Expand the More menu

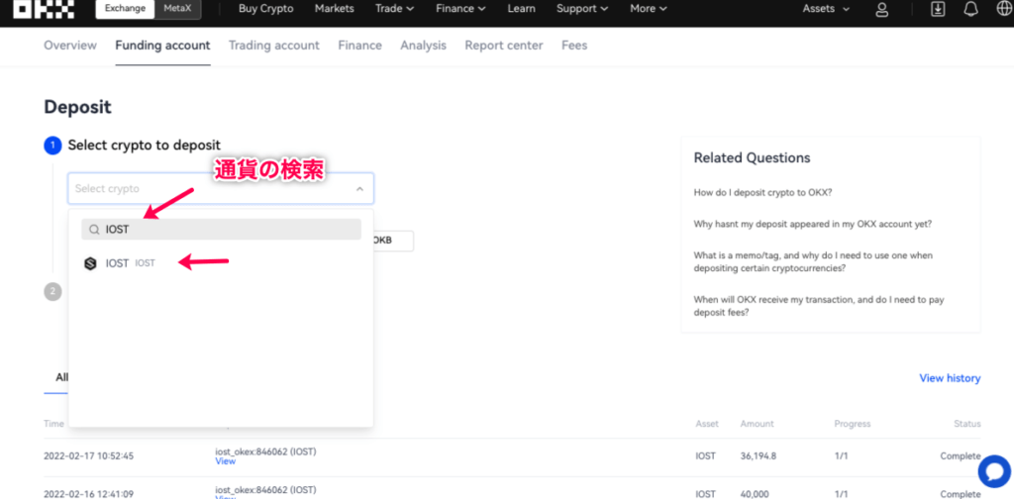649,9
